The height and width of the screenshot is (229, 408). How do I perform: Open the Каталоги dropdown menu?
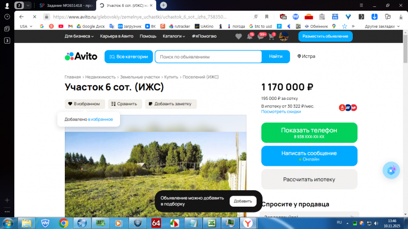coord(174,36)
